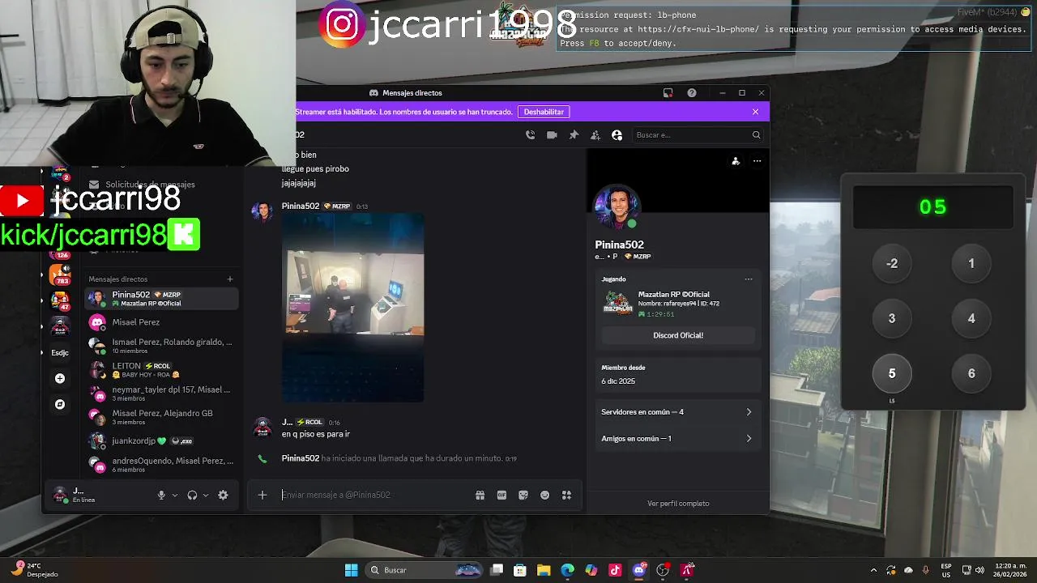1037x583 pixels.
Task: Click Ver perfil completo link
Action: pos(678,504)
